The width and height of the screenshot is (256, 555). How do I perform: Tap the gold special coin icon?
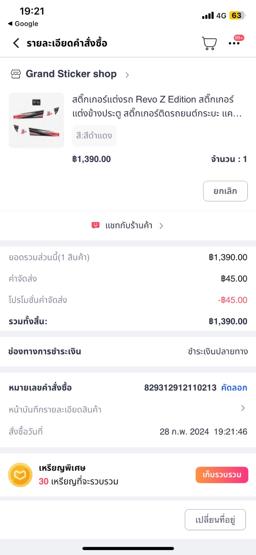pos(20,475)
